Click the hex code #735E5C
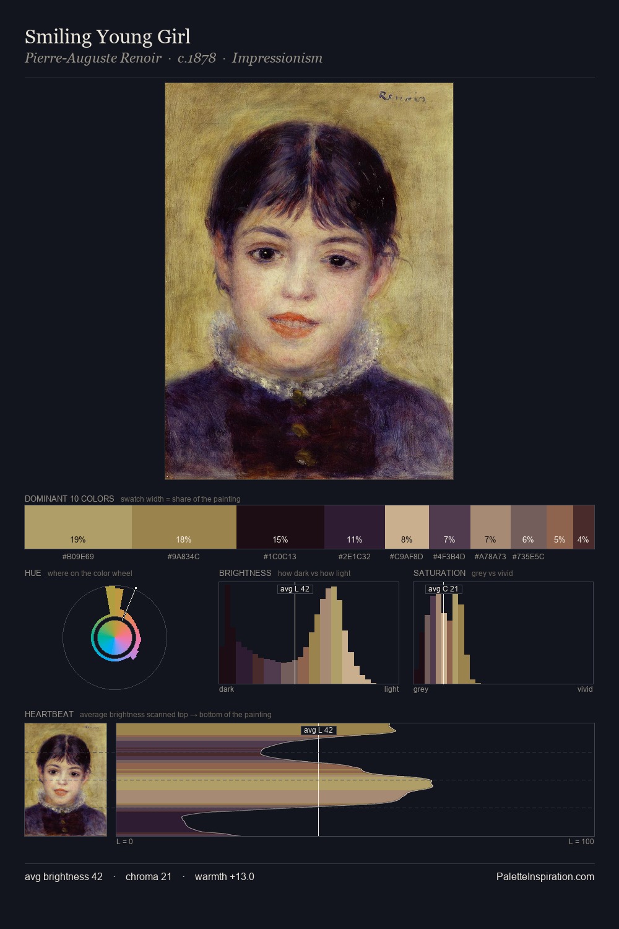This screenshot has width=619, height=929. point(529,557)
